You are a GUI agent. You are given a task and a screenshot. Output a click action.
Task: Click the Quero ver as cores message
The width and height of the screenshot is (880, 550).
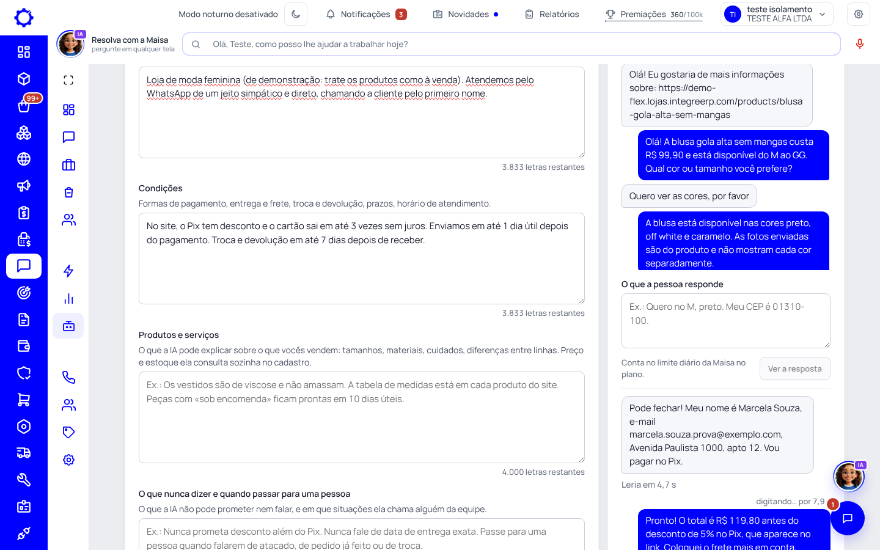[689, 196]
